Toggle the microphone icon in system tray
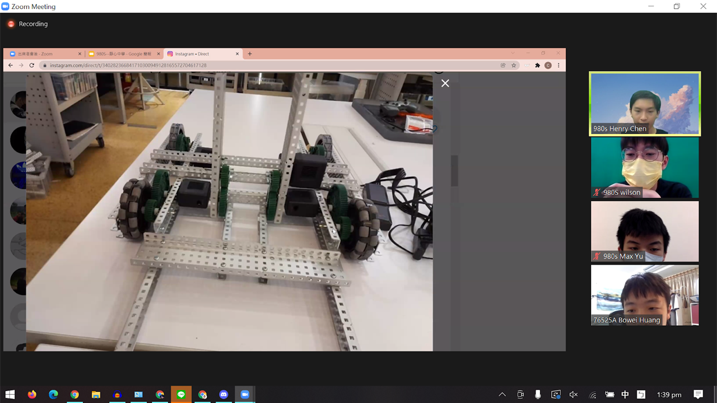The width and height of the screenshot is (717, 403). coord(538,395)
